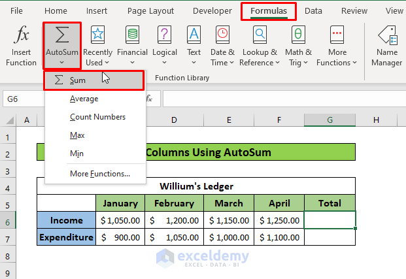Select column E header
Image resolution: width=406 pixels, height=279 pixels.
pos(229,120)
